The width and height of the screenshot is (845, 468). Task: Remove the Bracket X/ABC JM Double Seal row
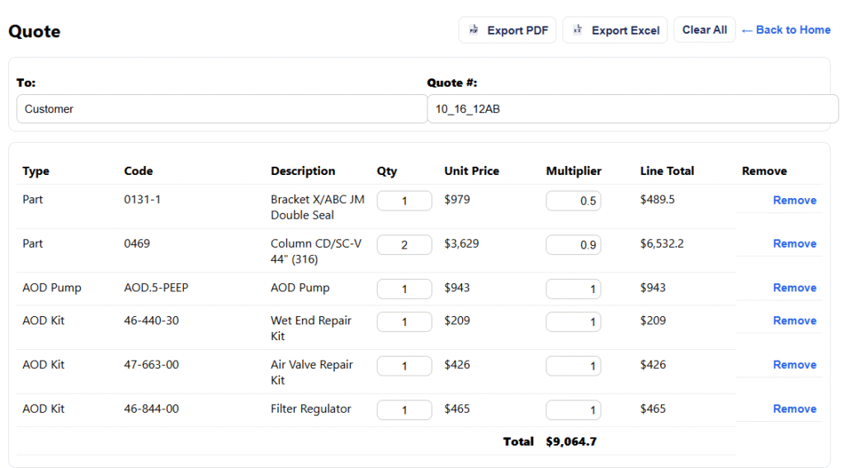coord(794,201)
